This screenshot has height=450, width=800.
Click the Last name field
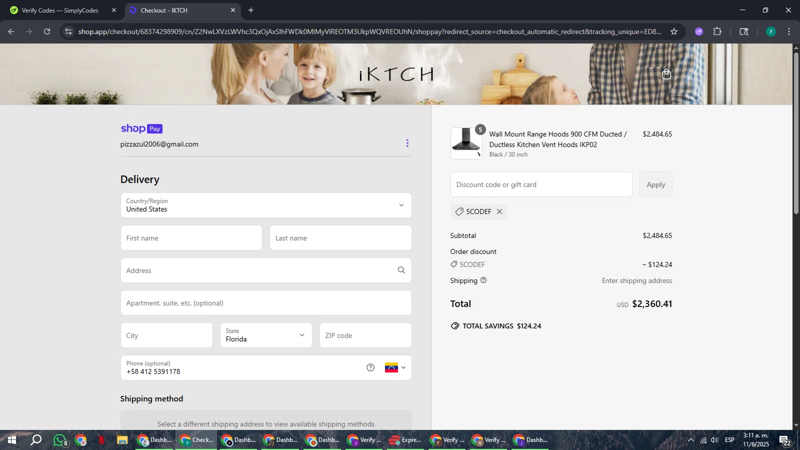pos(341,238)
